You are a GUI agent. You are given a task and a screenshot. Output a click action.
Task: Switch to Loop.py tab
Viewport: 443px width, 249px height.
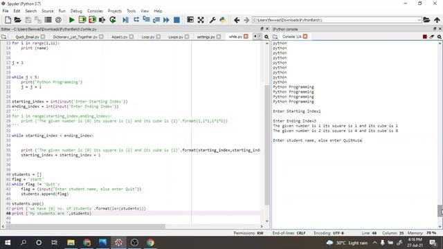pyautogui.click(x=147, y=37)
